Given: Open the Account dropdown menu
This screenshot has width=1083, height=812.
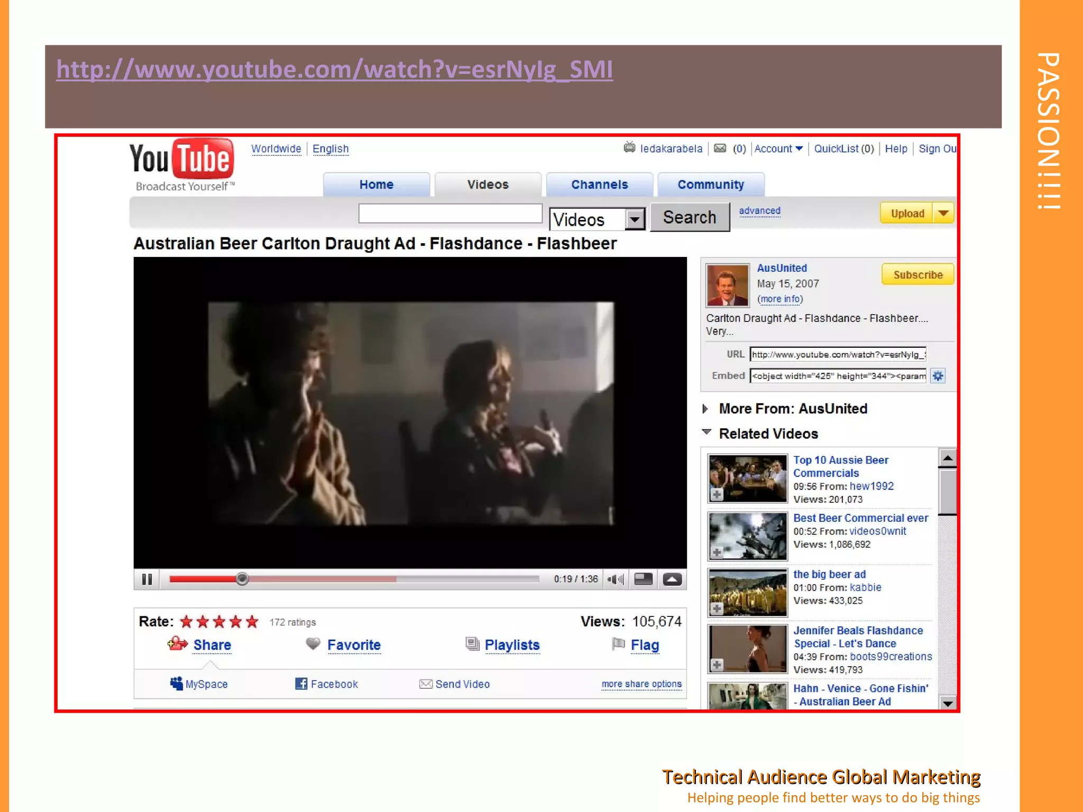Looking at the screenshot, I should (x=778, y=149).
